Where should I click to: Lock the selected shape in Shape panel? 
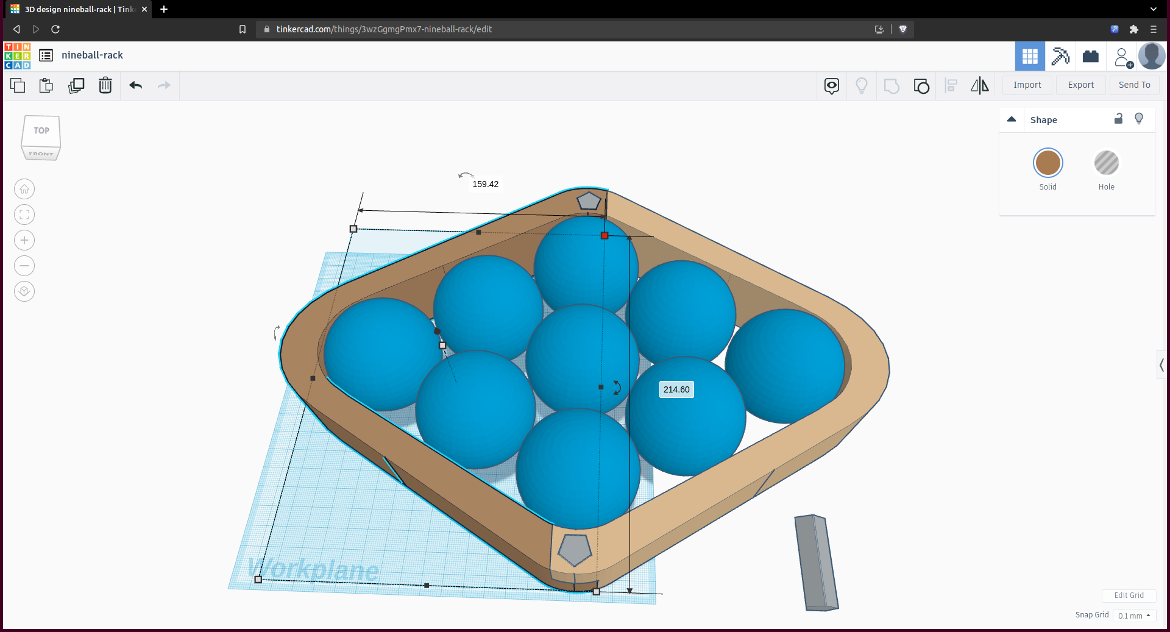[1119, 119]
